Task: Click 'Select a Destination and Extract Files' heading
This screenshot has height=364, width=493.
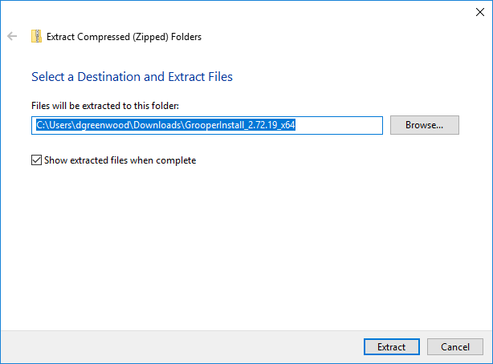Action: tap(132, 77)
